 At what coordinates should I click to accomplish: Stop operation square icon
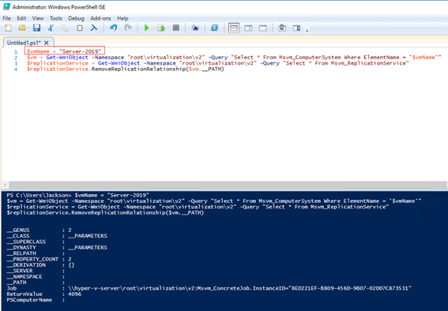coord(176,28)
